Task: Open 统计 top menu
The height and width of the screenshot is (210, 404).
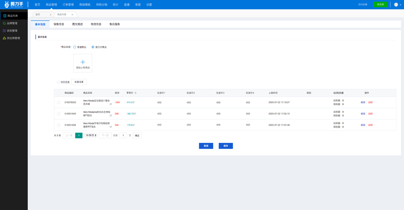Action: [x=115, y=5]
